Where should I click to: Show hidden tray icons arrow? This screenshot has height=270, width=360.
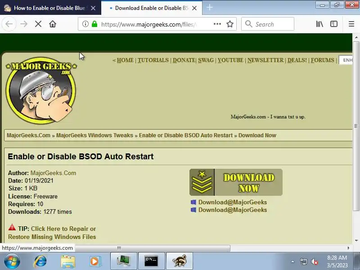tap(292, 261)
